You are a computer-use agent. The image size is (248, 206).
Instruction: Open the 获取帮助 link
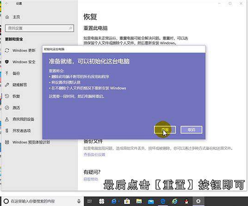point(91,179)
